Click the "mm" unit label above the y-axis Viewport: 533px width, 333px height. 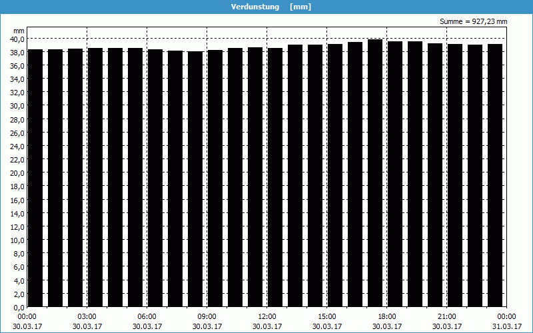[19, 31]
